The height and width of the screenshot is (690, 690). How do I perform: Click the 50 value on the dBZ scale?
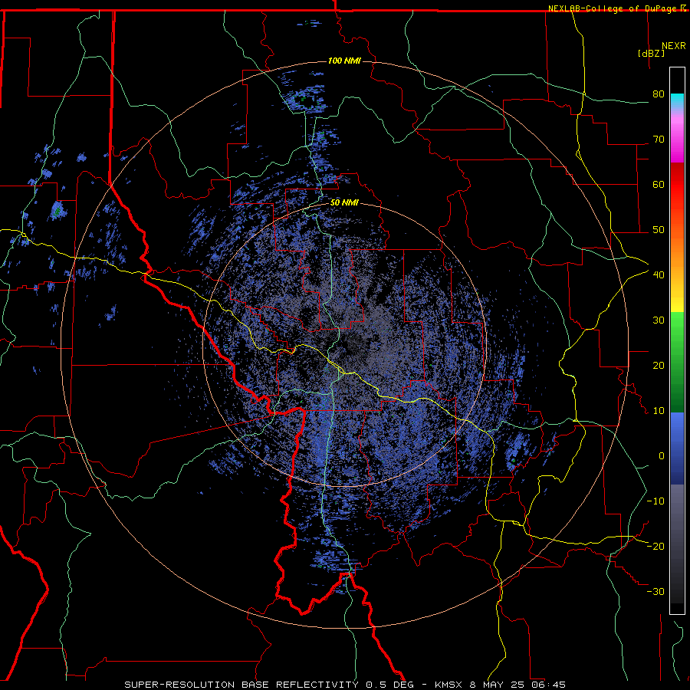tap(659, 230)
